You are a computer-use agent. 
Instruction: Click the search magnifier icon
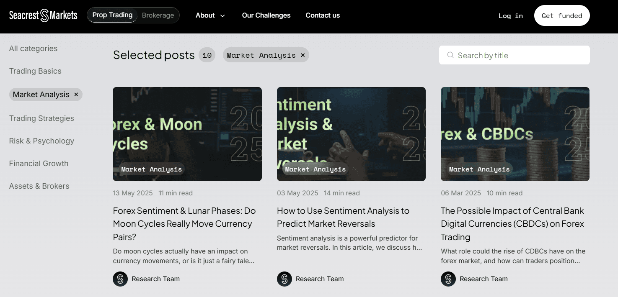pos(450,55)
